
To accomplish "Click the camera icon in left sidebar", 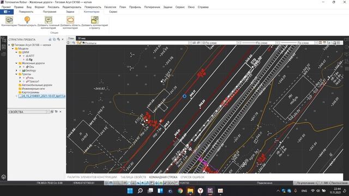I will [4, 54].
